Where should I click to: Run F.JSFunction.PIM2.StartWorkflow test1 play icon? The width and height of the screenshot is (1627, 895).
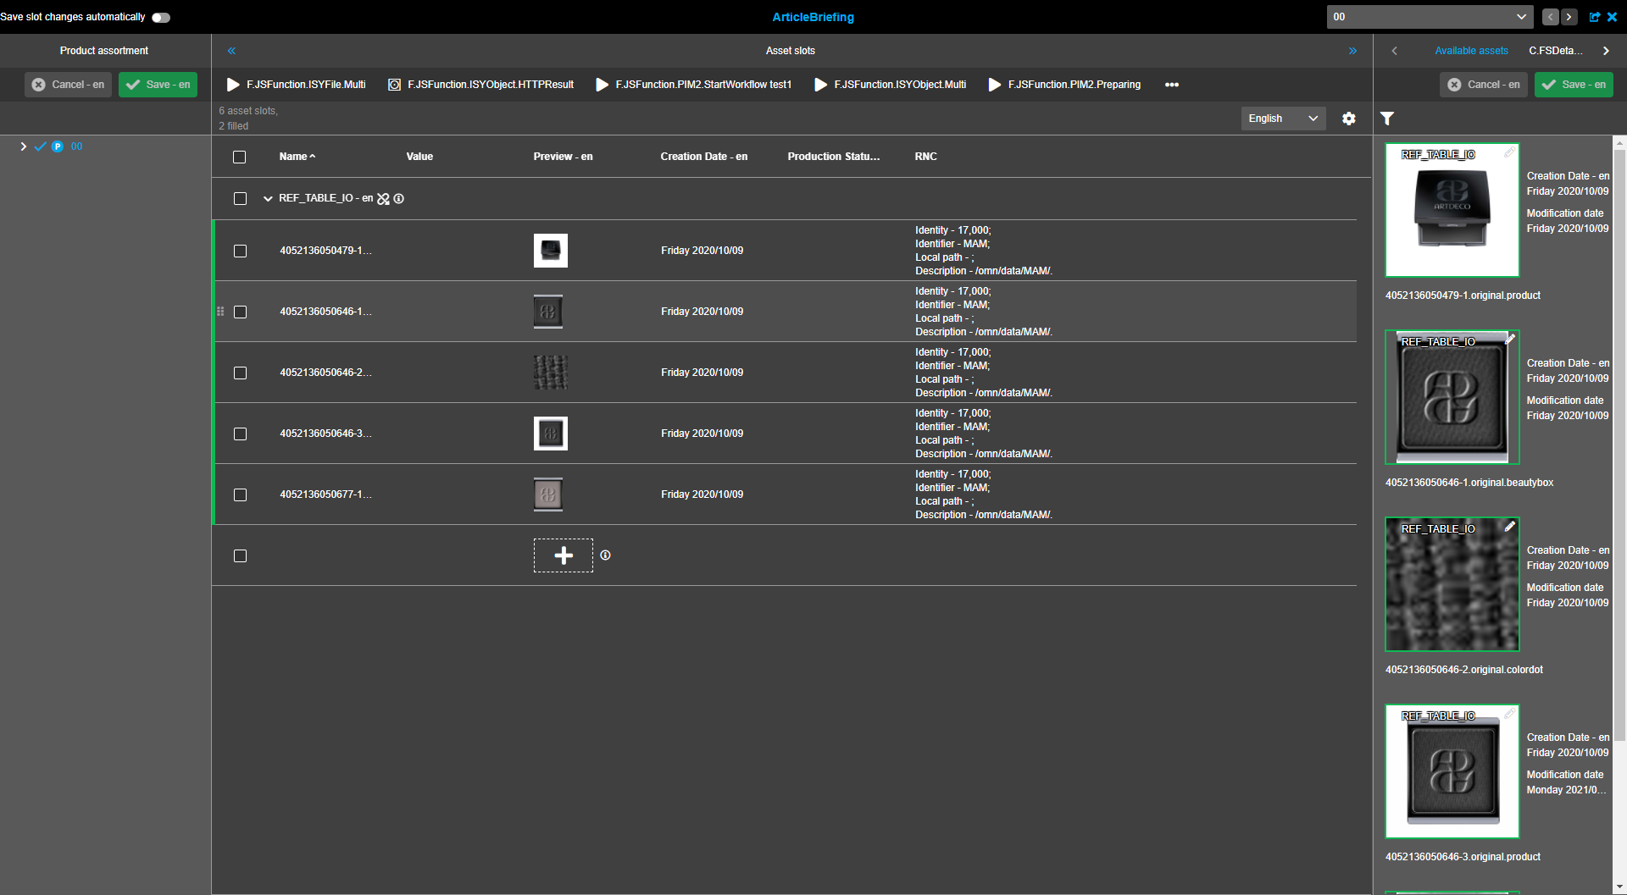(602, 85)
